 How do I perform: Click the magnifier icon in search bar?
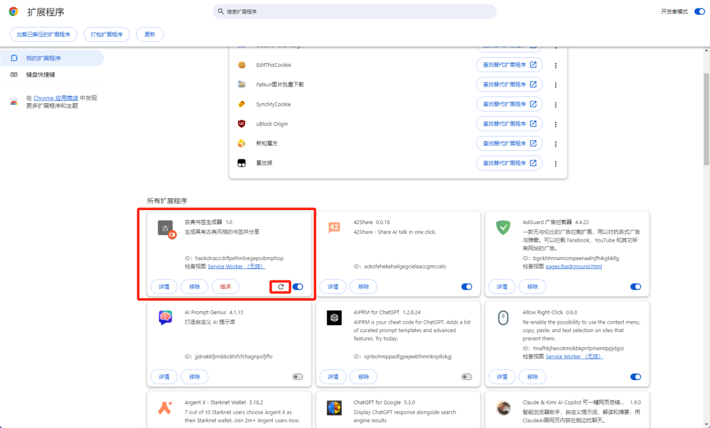(x=221, y=11)
